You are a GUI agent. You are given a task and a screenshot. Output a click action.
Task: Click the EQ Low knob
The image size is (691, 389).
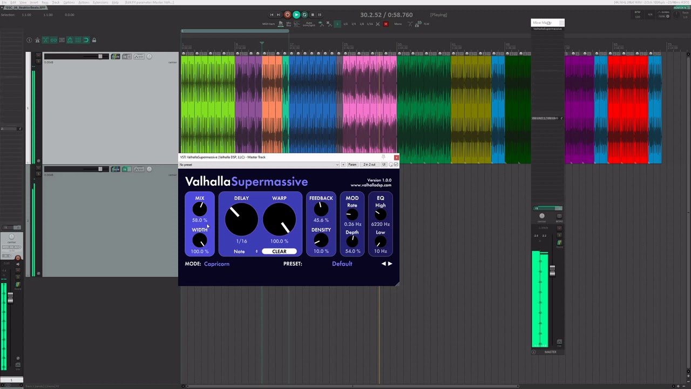381,242
